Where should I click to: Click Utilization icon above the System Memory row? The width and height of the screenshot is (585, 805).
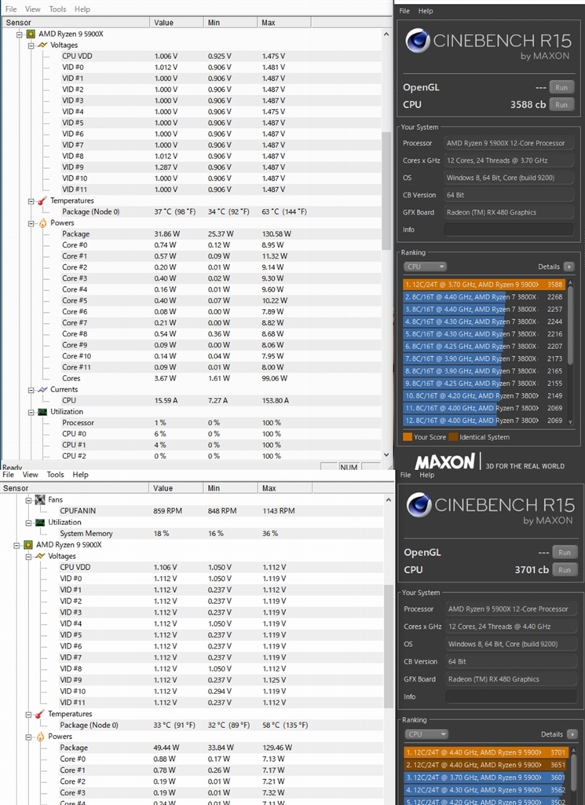[x=40, y=522]
